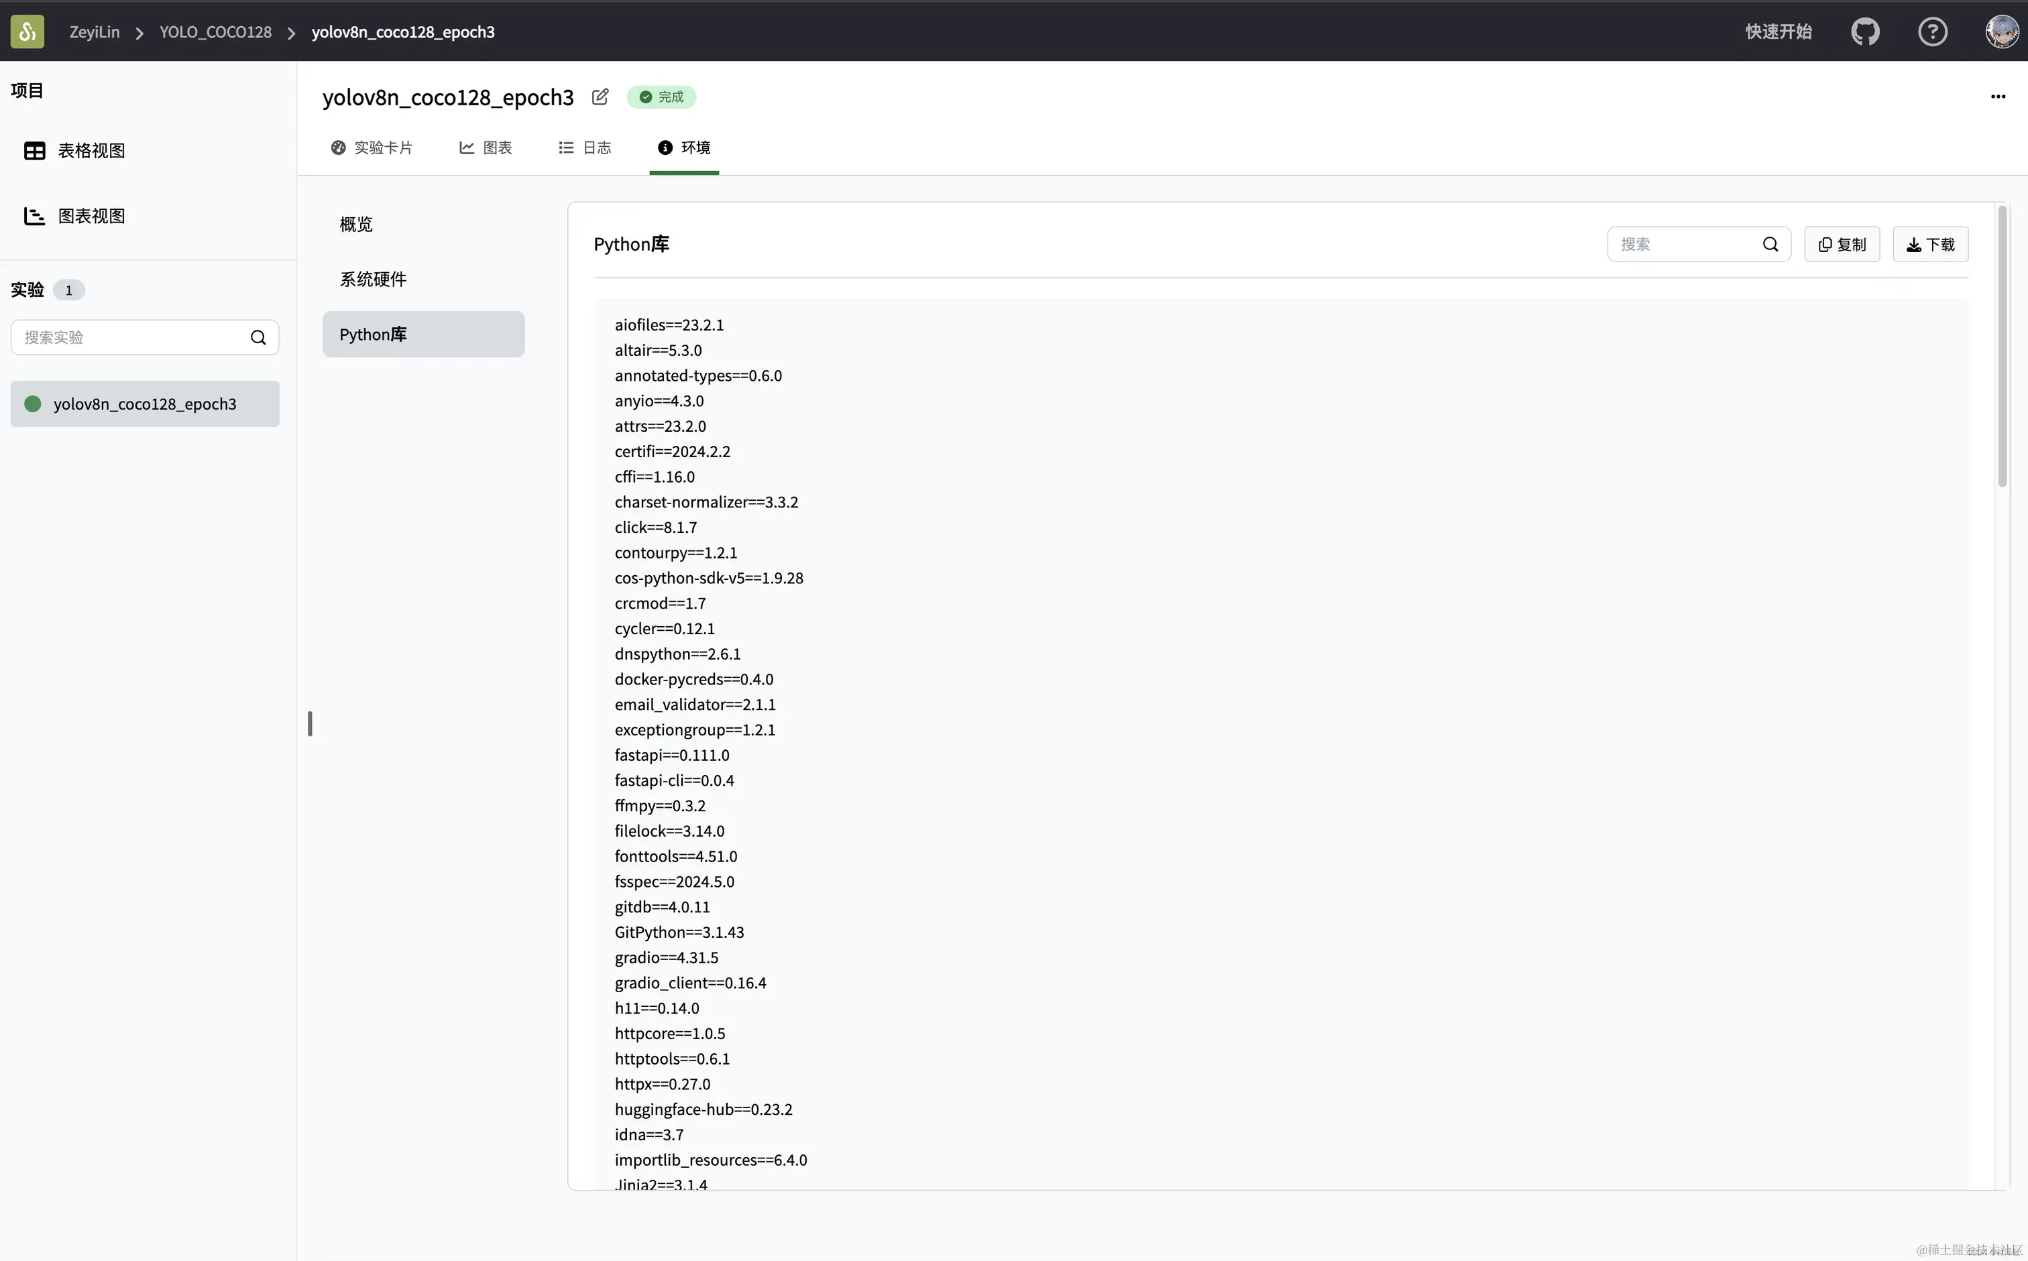Switch to the 图表 tab
Viewport: 2028px width, 1261px height.
[x=486, y=147]
